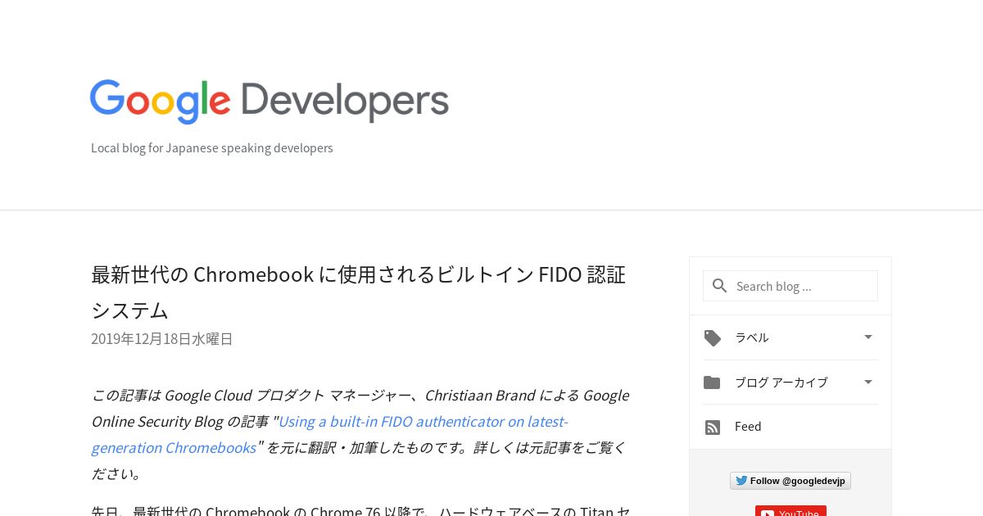983x516 pixels.
Task: Focus the Search blog input field
Action: pyautogui.click(x=790, y=286)
